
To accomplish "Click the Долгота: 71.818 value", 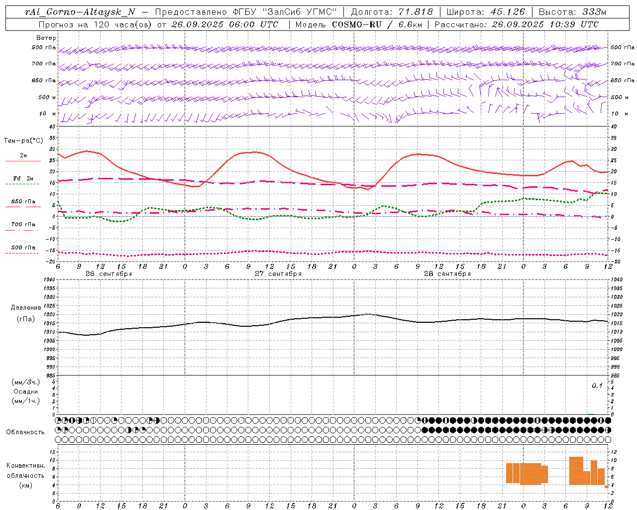I will 392,12.
